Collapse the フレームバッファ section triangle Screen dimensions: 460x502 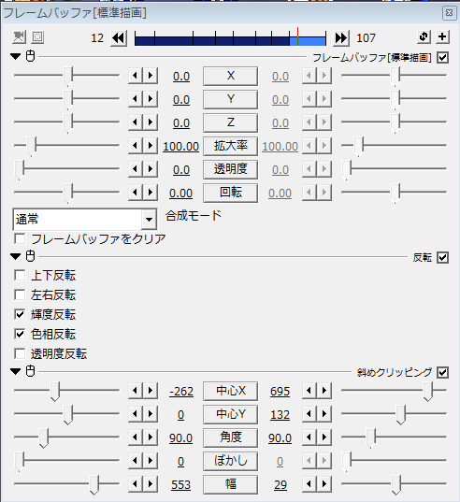click(15, 57)
